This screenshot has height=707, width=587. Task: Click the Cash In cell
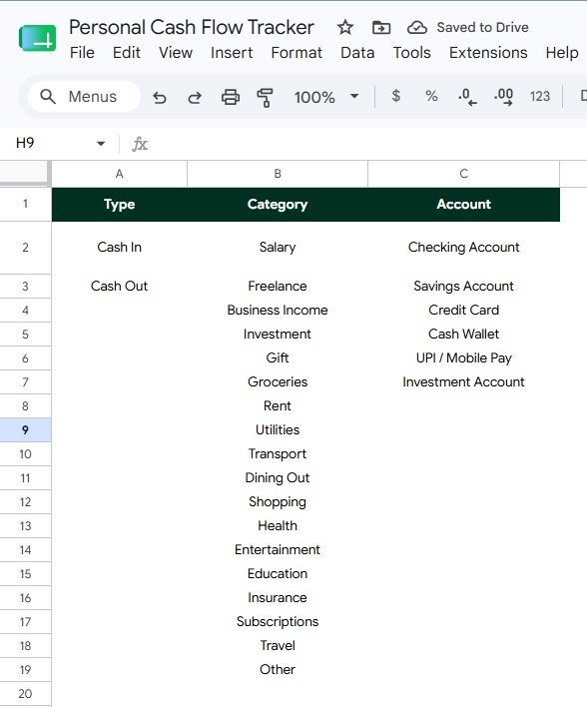click(x=119, y=247)
